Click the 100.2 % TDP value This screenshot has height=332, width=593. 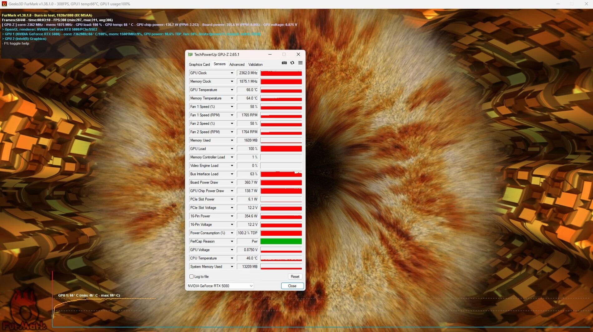click(x=248, y=233)
